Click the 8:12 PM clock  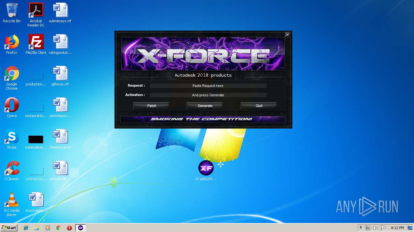tap(397, 228)
